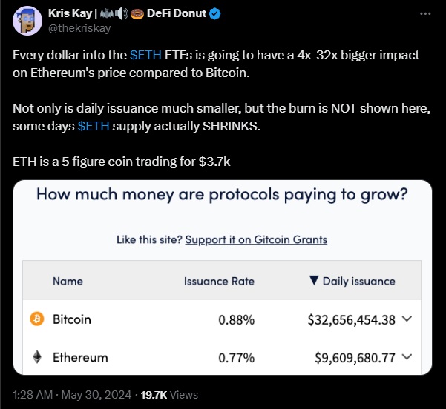446x409 pixels.
Task: Click the $ETH cashtag before "supply"
Action: (x=94, y=127)
